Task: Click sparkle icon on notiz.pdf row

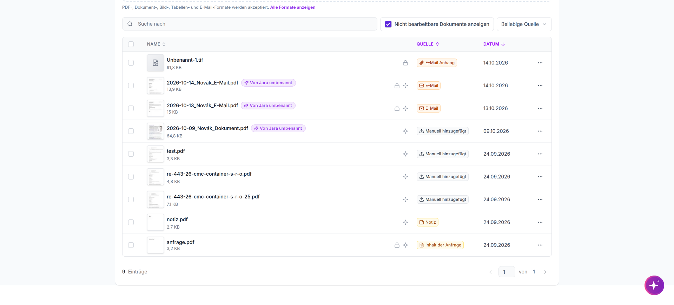Action: pos(405,222)
